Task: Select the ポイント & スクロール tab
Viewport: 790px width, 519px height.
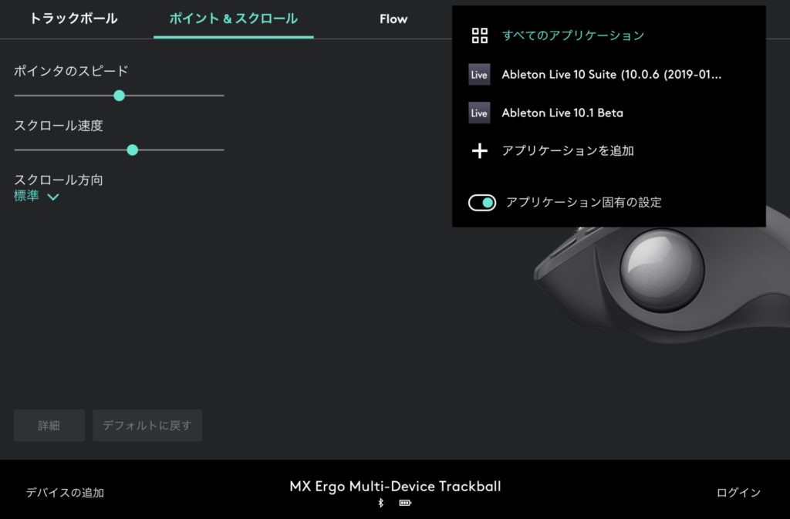Action: click(x=233, y=19)
